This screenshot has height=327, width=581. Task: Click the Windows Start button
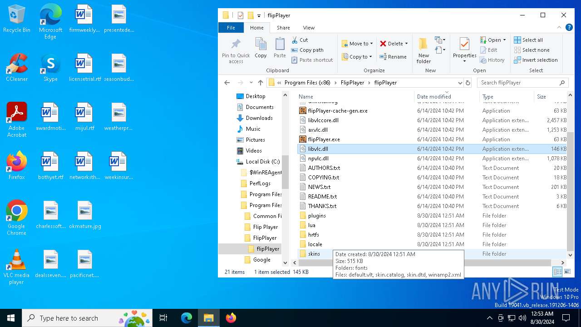pyautogui.click(x=11, y=318)
